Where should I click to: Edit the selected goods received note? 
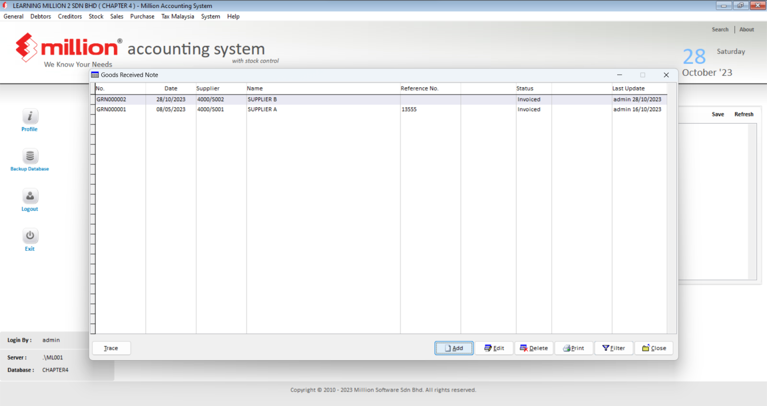pos(494,348)
